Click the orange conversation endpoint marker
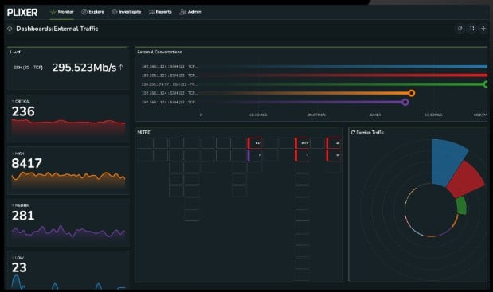The height and width of the screenshot is (292, 493). tap(411, 93)
